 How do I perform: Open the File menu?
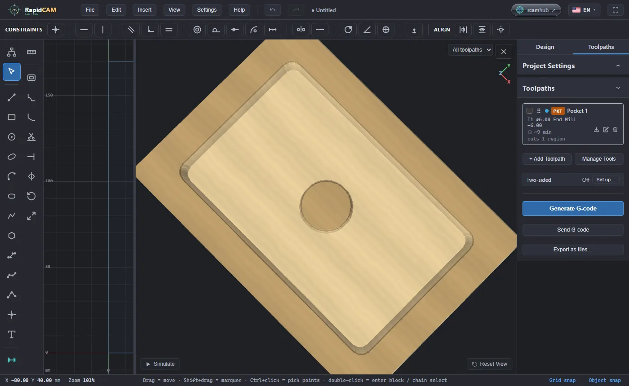pos(90,10)
